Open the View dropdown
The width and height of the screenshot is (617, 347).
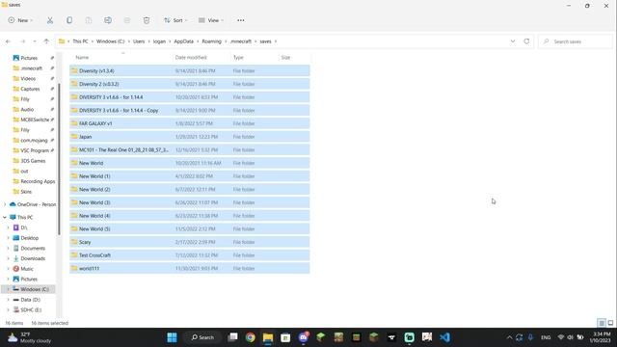point(211,20)
